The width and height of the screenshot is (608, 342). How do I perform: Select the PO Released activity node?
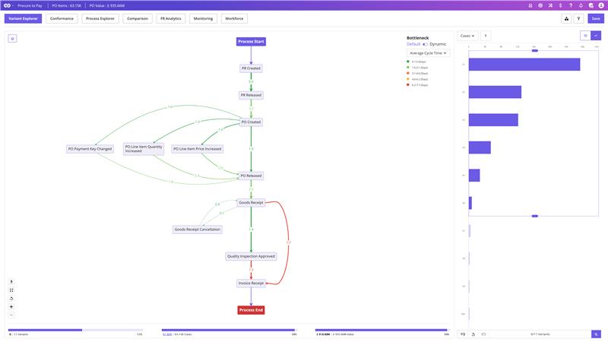(x=251, y=176)
